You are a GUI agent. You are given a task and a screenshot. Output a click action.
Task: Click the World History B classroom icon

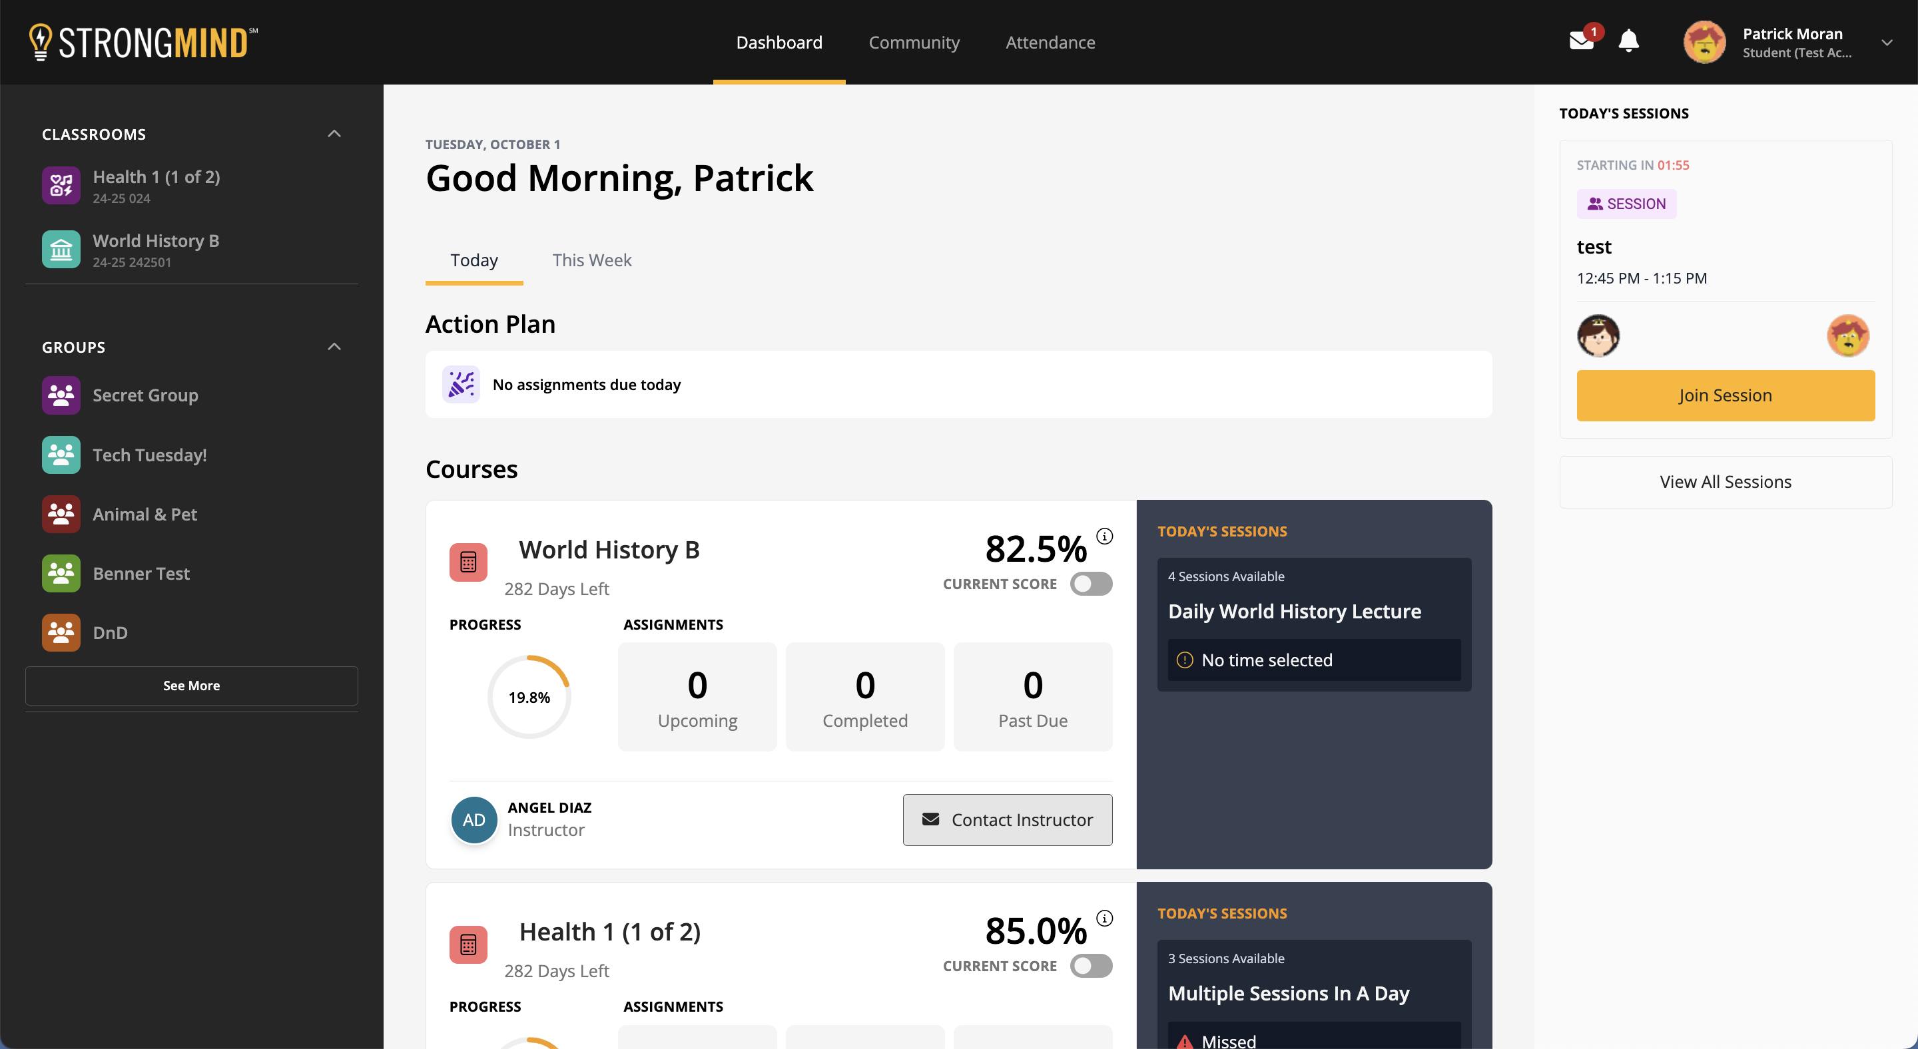point(61,248)
